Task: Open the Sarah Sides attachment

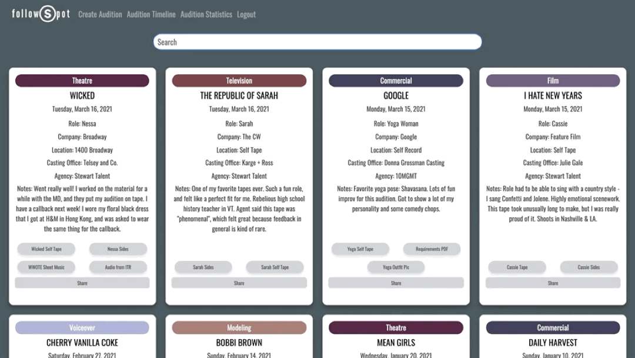Action: coord(203,267)
